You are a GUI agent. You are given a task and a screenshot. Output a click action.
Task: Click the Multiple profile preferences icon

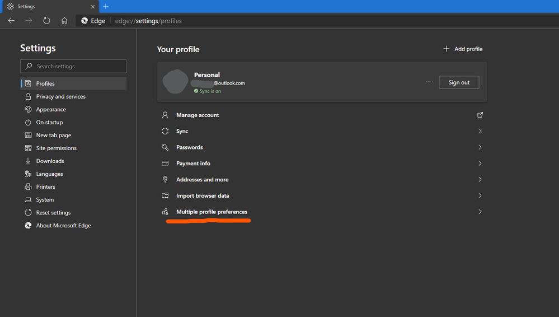tap(165, 212)
